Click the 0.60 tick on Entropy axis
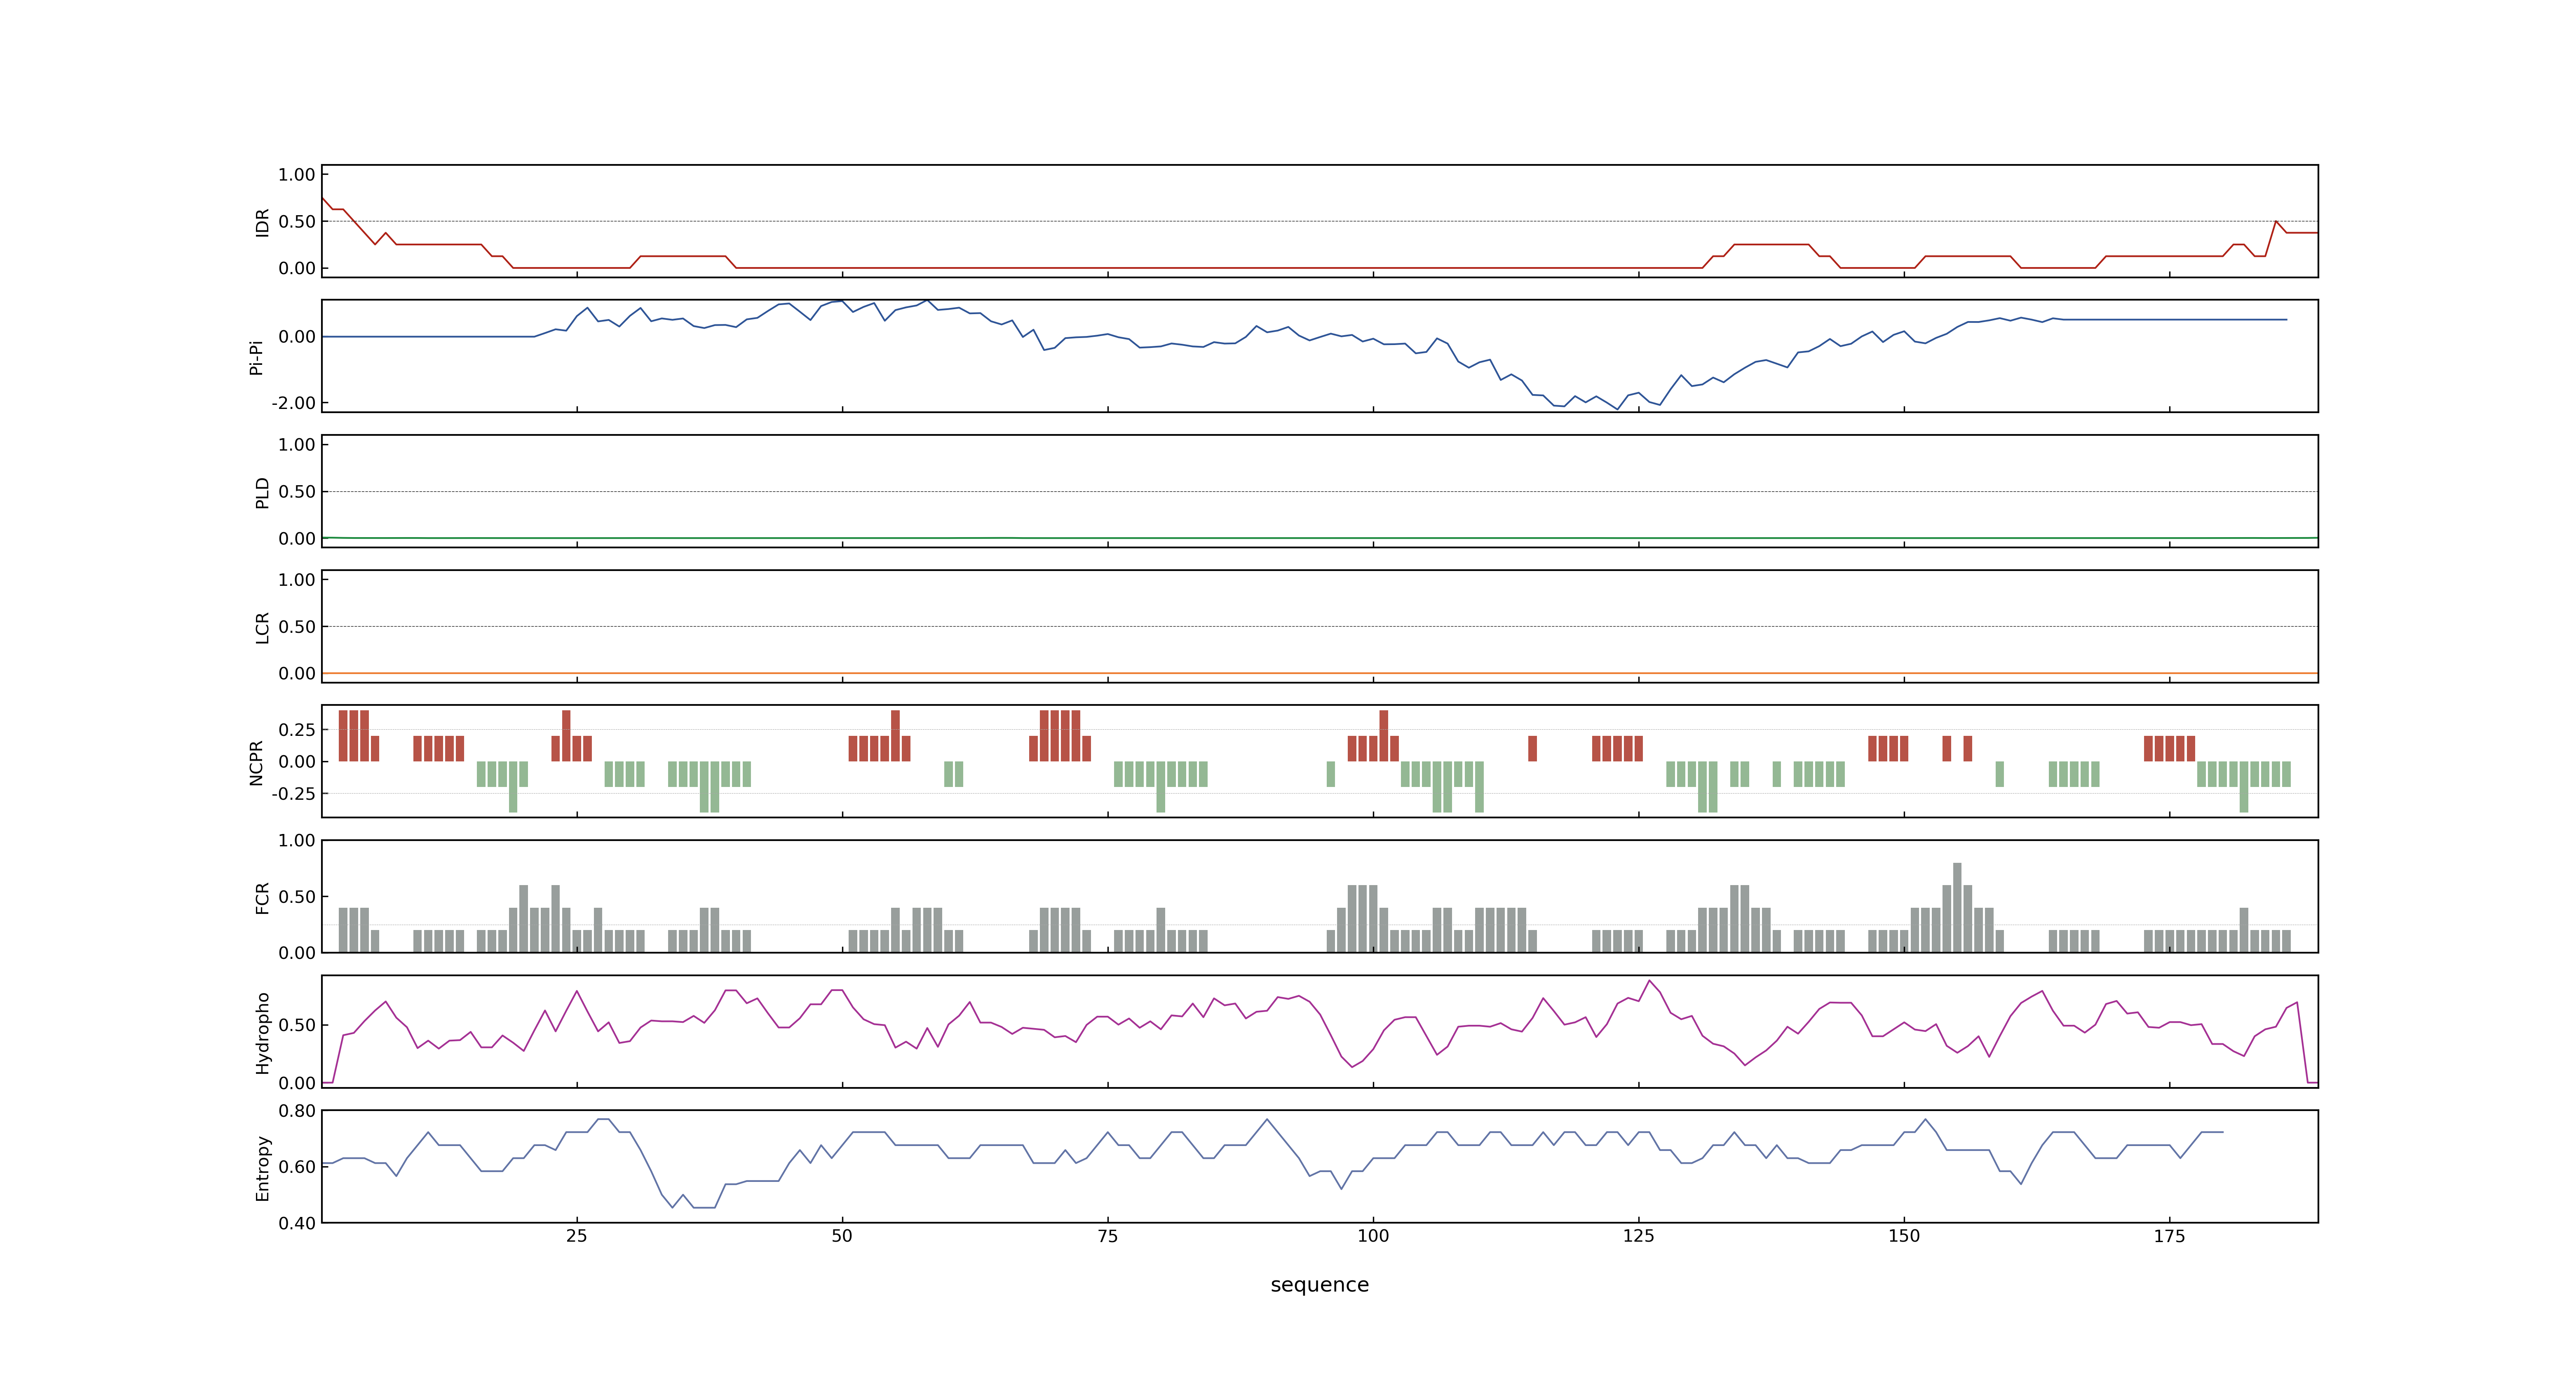 [297, 1167]
